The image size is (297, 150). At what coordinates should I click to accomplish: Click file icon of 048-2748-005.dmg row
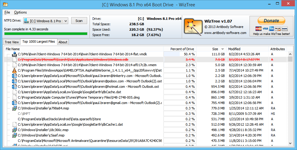point(14,97)
